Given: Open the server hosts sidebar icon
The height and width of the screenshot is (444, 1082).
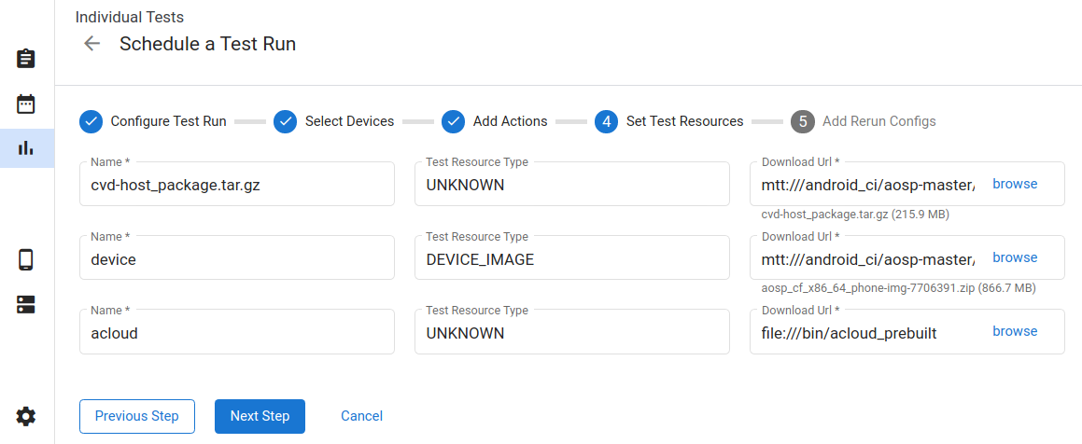Looking at the screenshot, I should click(x=26, y=304).
